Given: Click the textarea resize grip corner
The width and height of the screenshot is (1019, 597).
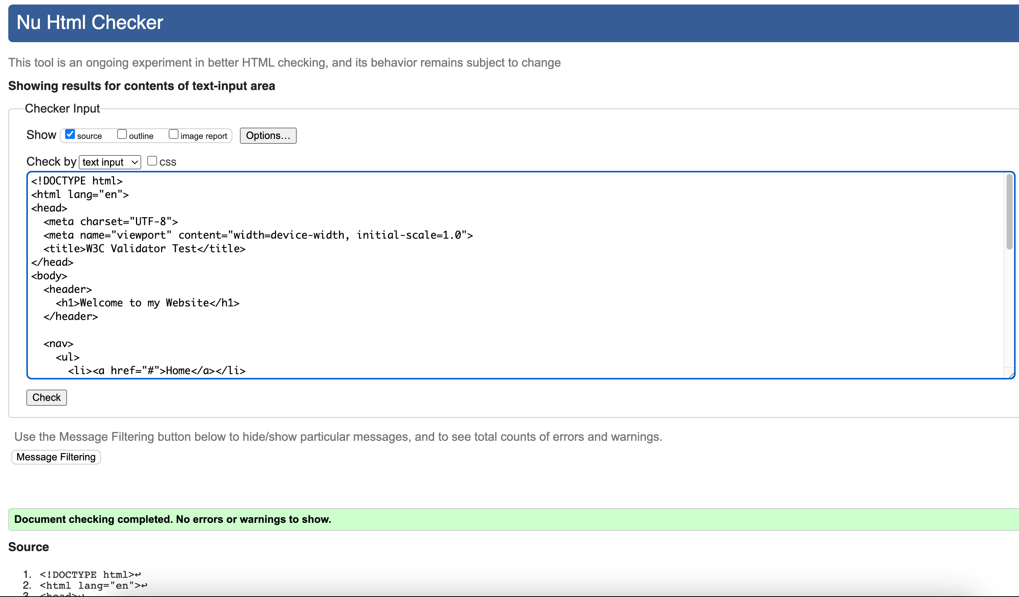Looking at the screenshot, I should click(x=1011, y=375).
